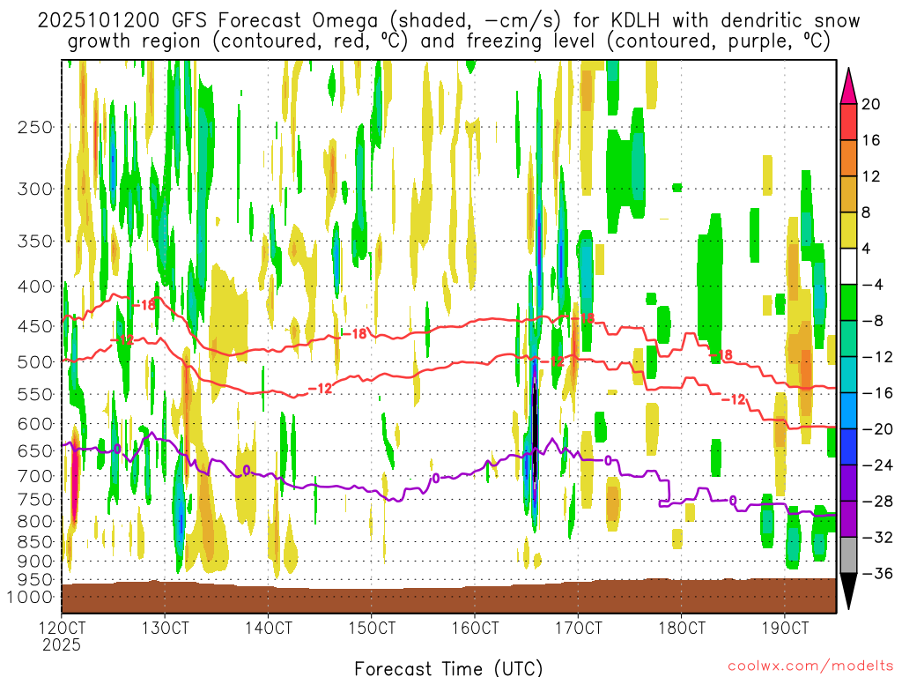Screen dimensions: 902x677
Task: Click the 450 pressure level label
Action: pyautogui.click(x=35, y=326)
